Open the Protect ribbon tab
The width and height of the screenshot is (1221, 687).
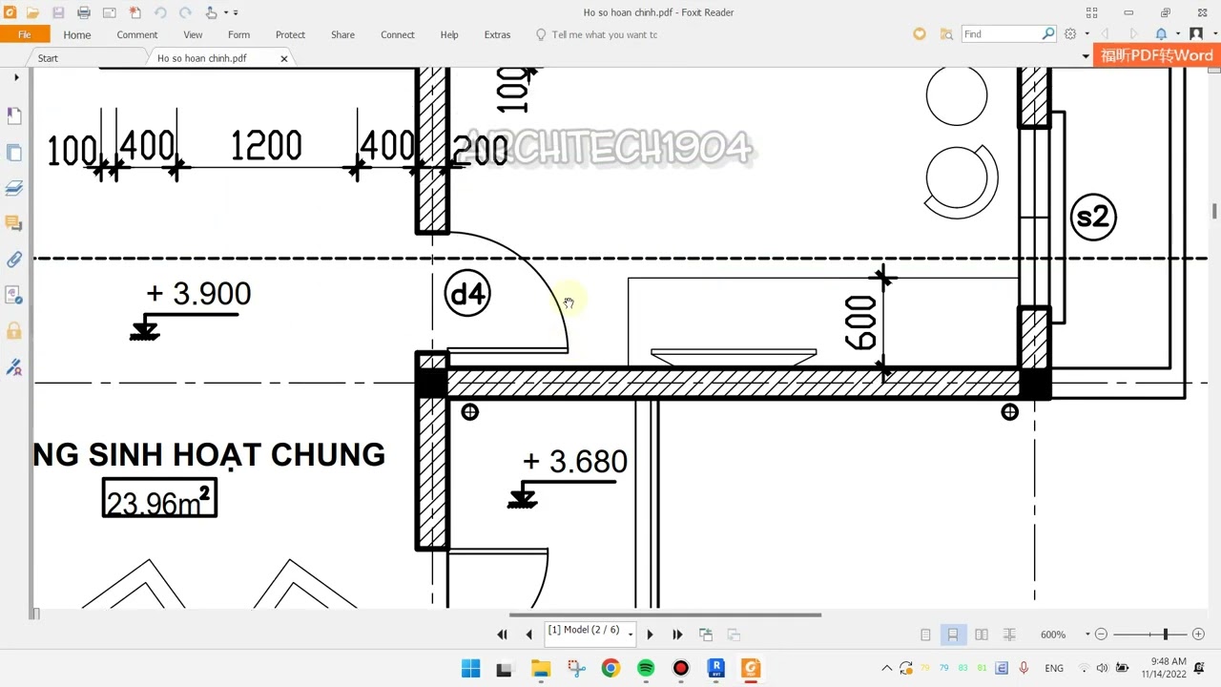[290, 34]
